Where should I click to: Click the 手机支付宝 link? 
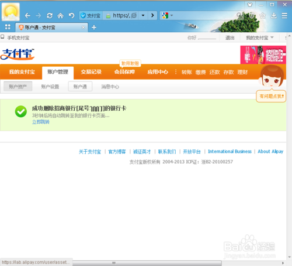coord(18,37)
